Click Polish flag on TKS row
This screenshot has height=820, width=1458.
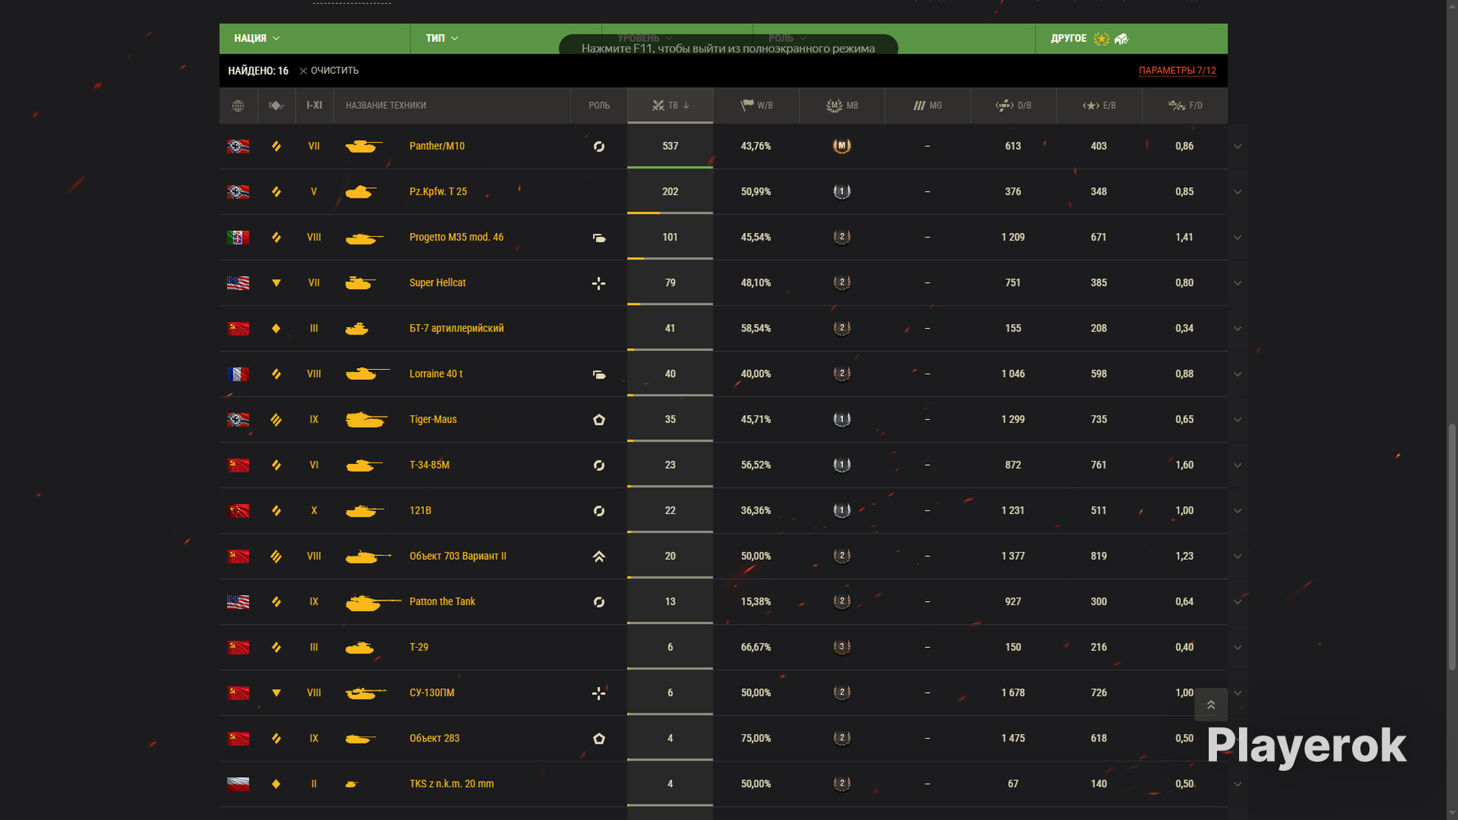(238, 784)
